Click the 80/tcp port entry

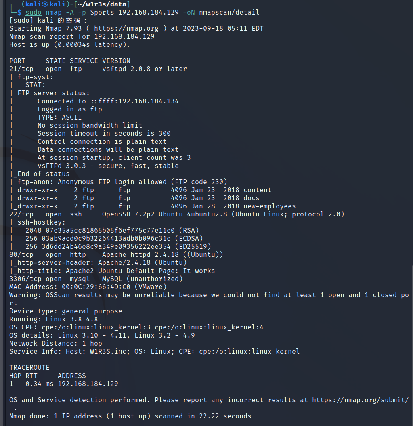coord(21,254)
